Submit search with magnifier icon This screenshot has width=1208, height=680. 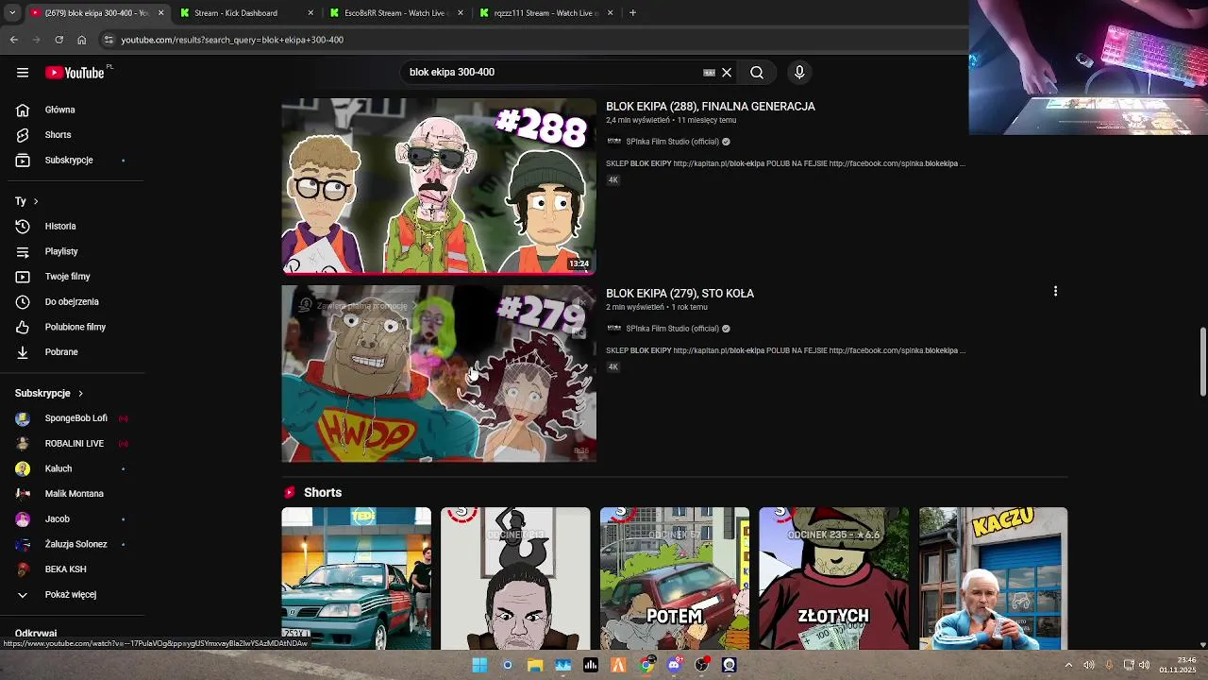757,72
